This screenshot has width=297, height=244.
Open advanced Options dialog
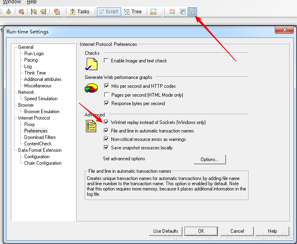[x=210, y=159]
